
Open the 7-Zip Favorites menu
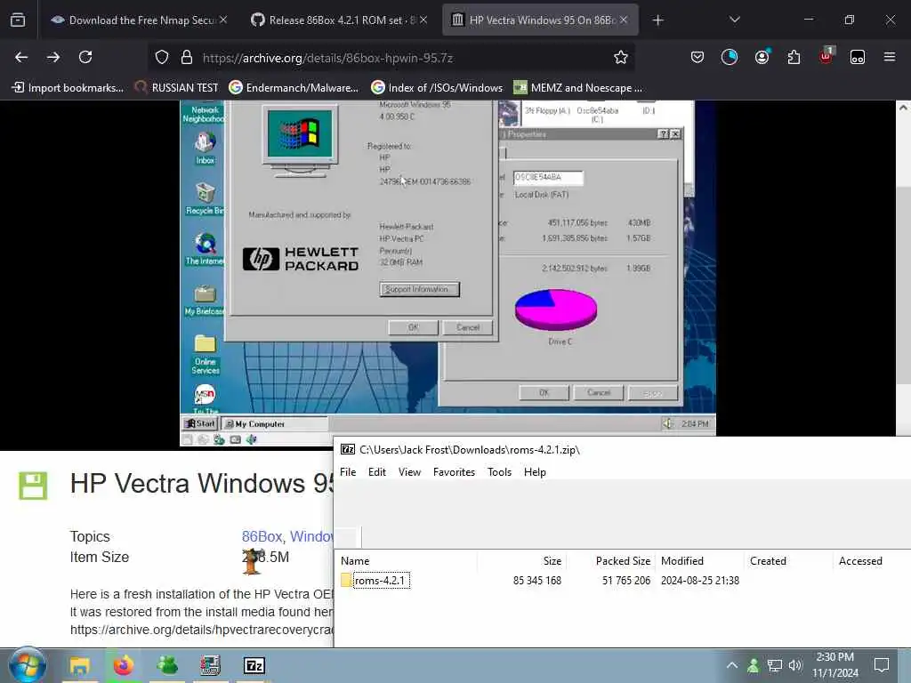(x=454, y=472)
